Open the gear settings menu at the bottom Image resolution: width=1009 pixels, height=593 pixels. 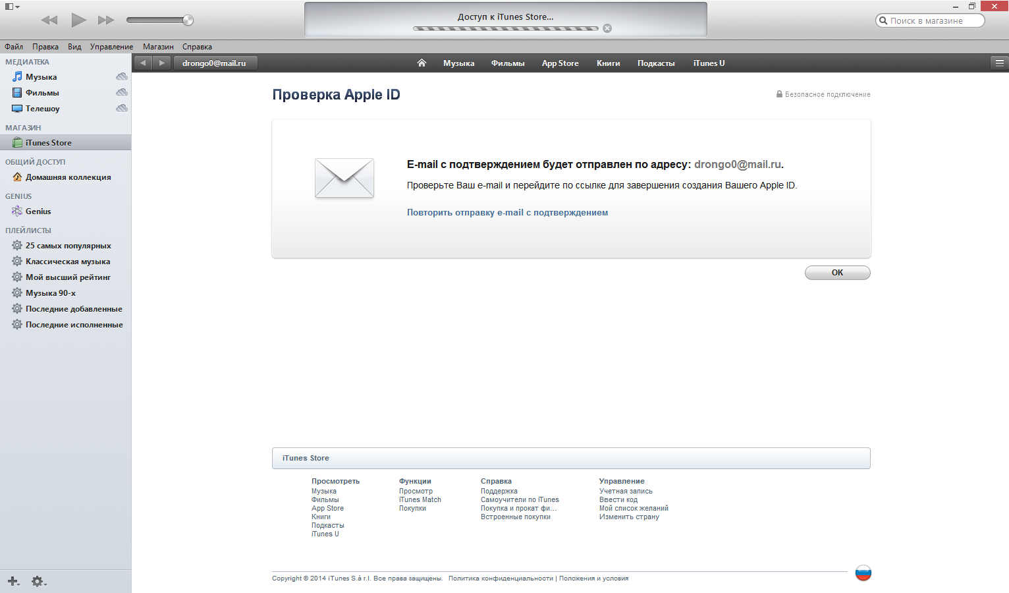pos(39,581)
